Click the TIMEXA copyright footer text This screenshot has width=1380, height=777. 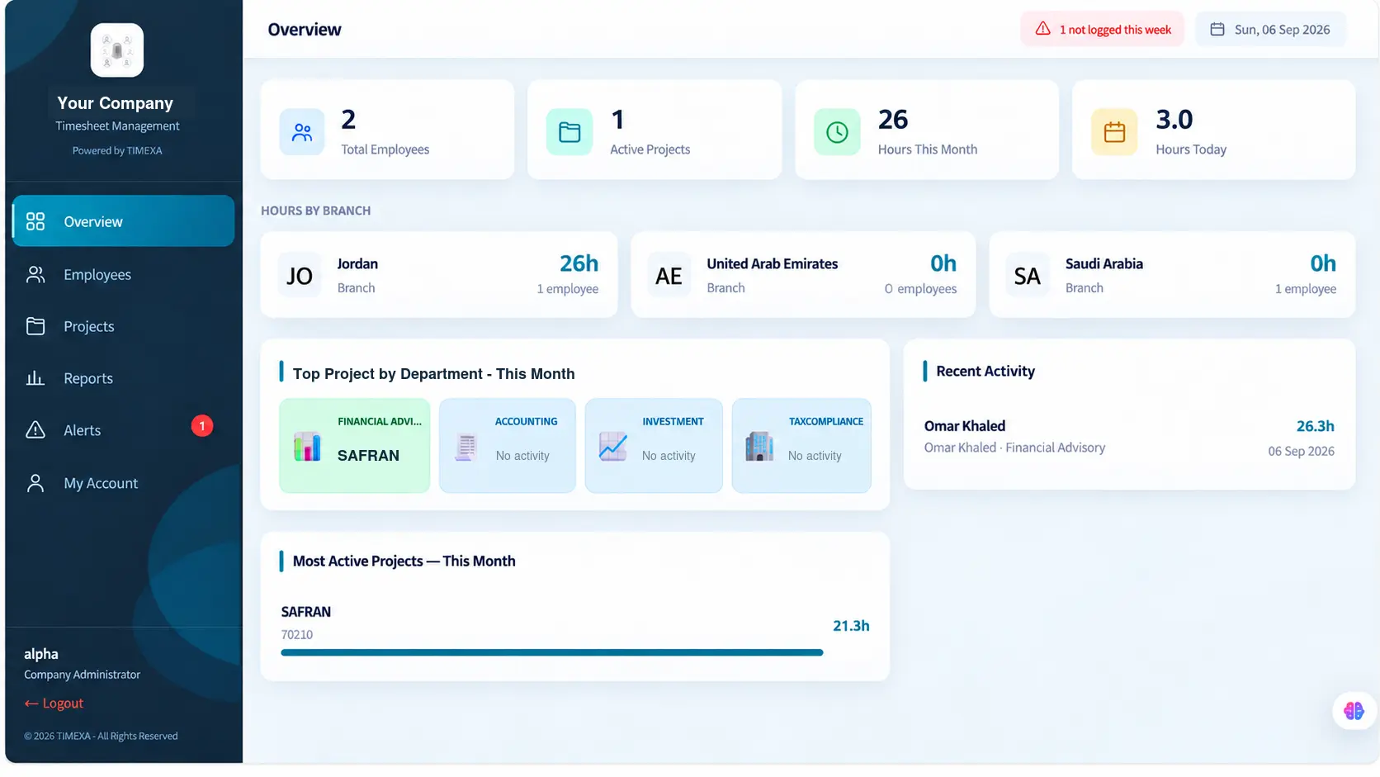tap(101, 737)
